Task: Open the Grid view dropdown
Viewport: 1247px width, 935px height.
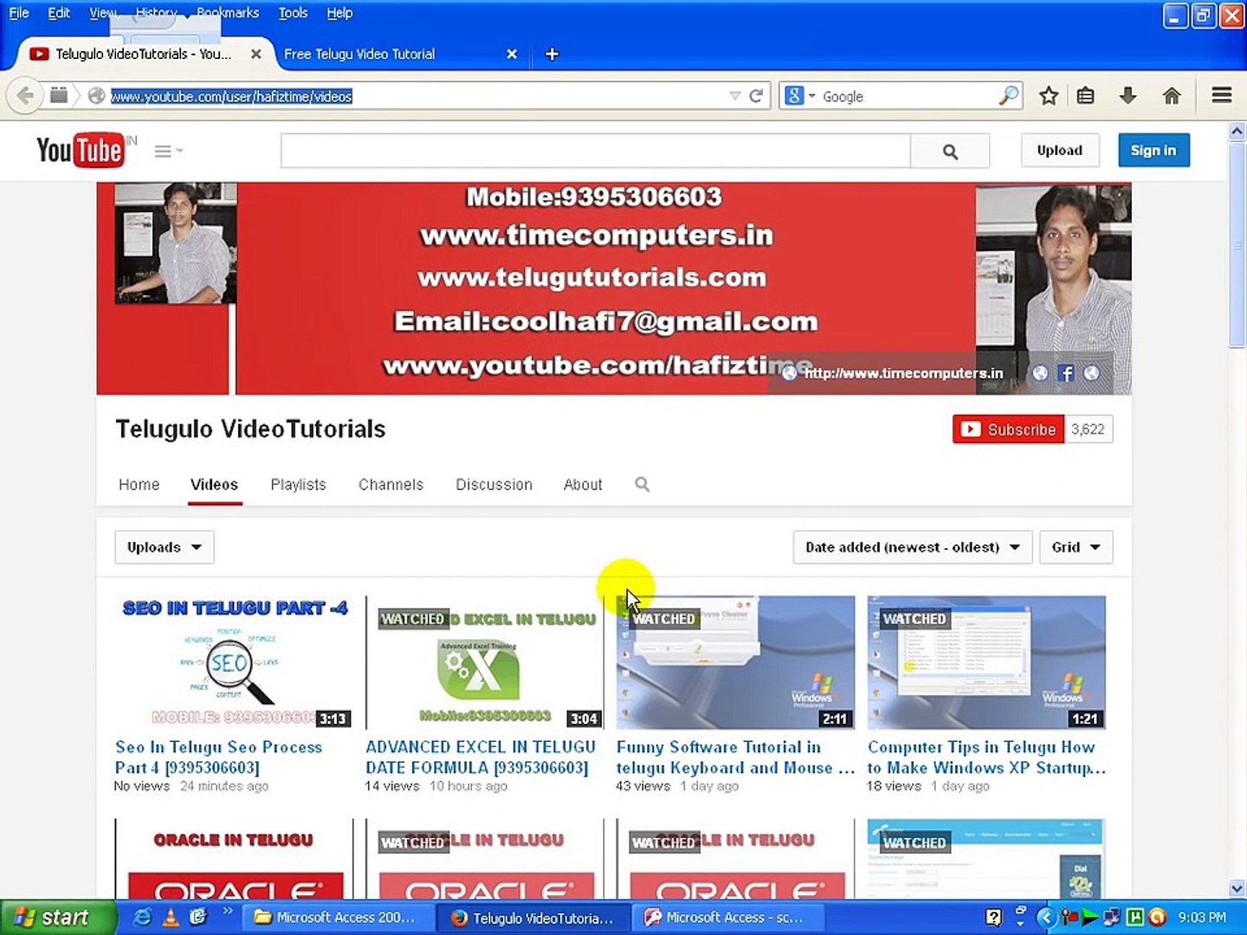Action: 1076,547
